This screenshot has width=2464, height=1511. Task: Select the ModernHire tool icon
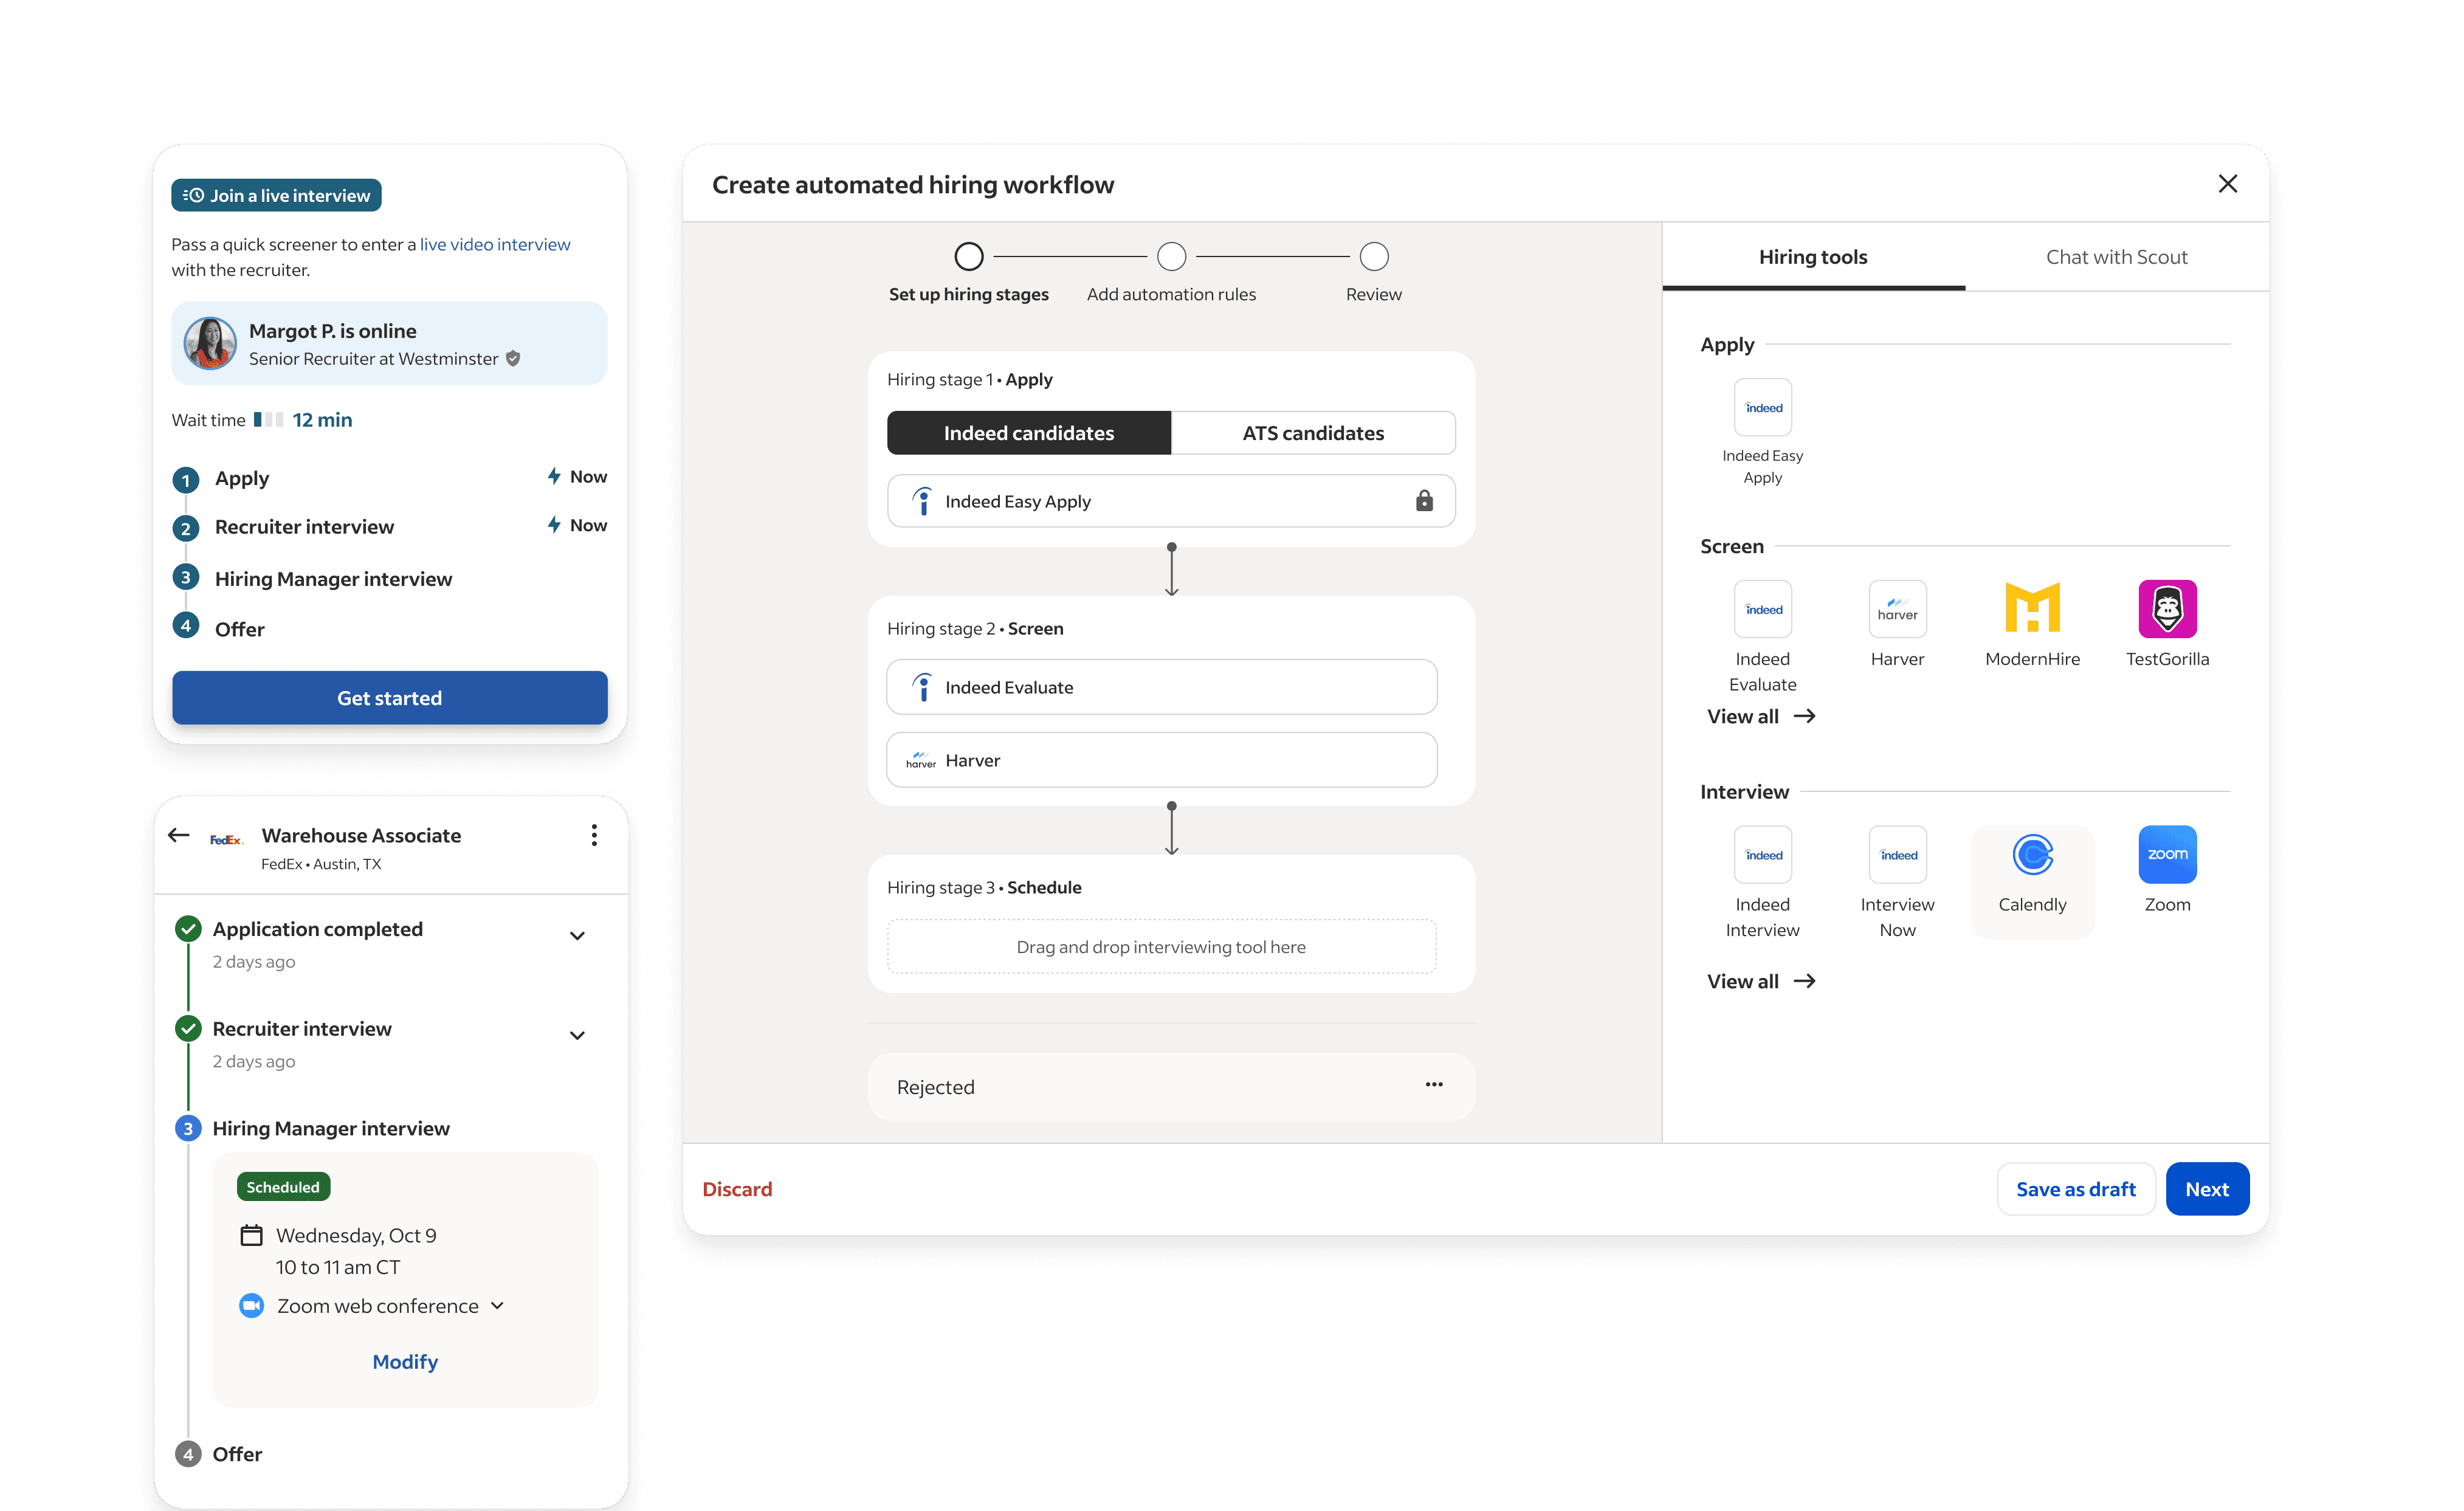(x=2032, y=609)
